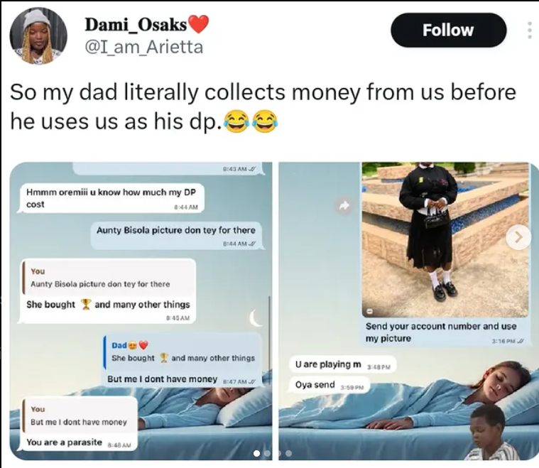Viewport: 539px width, 468px height.
Task: Click the Dad quoted reply header
Action: pyautogui.click(x=130, y=345)
